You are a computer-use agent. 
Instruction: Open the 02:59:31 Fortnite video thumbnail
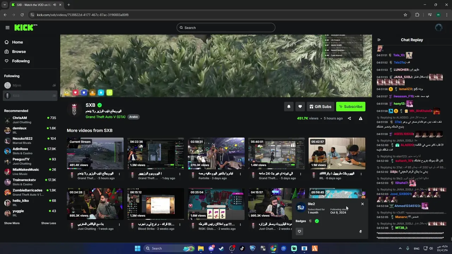(216, 153)
